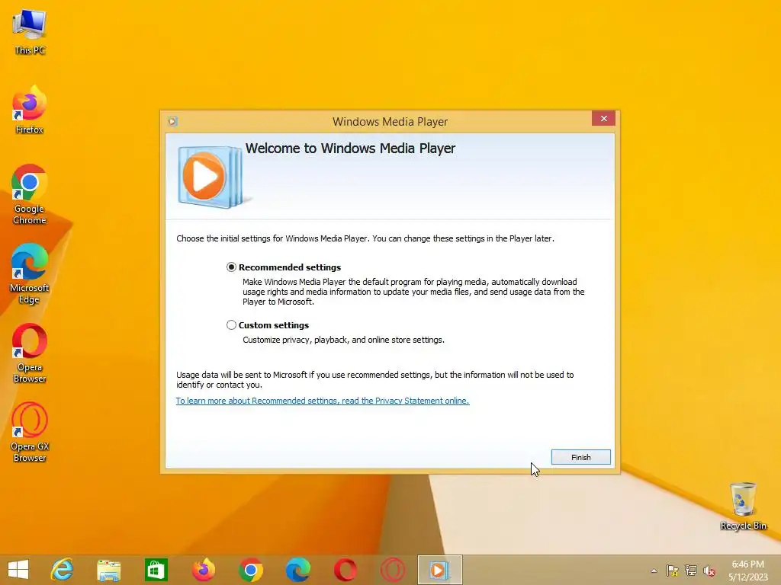Image resolution: width=781 pixels, height=585 pixels.
Task: Open the taskbar clock showing 6:46 PM
Action: (x=748, y=570)
